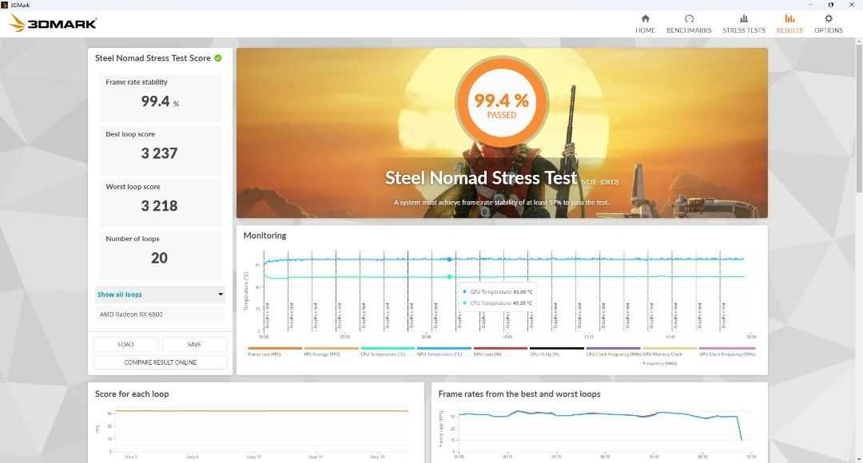Toggle GPU Clock Frequency legend series

pyautogui.click(x=727, y=351)
